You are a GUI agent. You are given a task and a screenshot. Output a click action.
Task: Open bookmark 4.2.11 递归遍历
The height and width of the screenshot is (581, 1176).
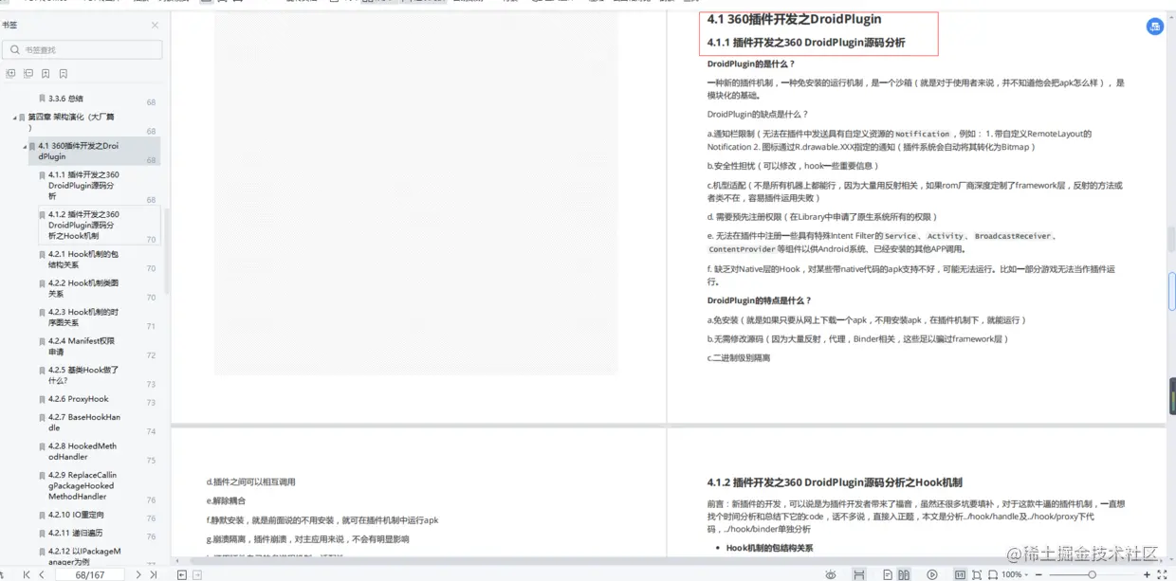pyautogui.click(x=76, y=533)
